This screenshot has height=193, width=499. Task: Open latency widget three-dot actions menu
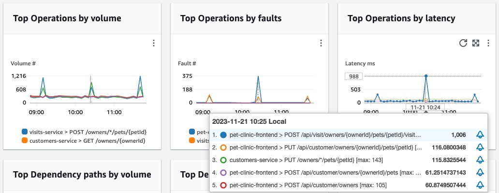click(488, 43)
